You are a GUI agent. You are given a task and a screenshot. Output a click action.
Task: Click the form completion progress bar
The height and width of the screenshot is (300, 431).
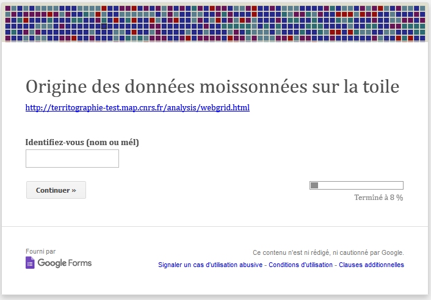[357, 185]
